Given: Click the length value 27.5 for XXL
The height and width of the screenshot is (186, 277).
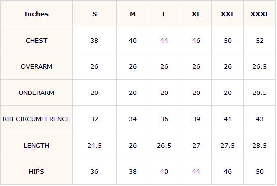Looking at the screenshot, I should 228,145.
